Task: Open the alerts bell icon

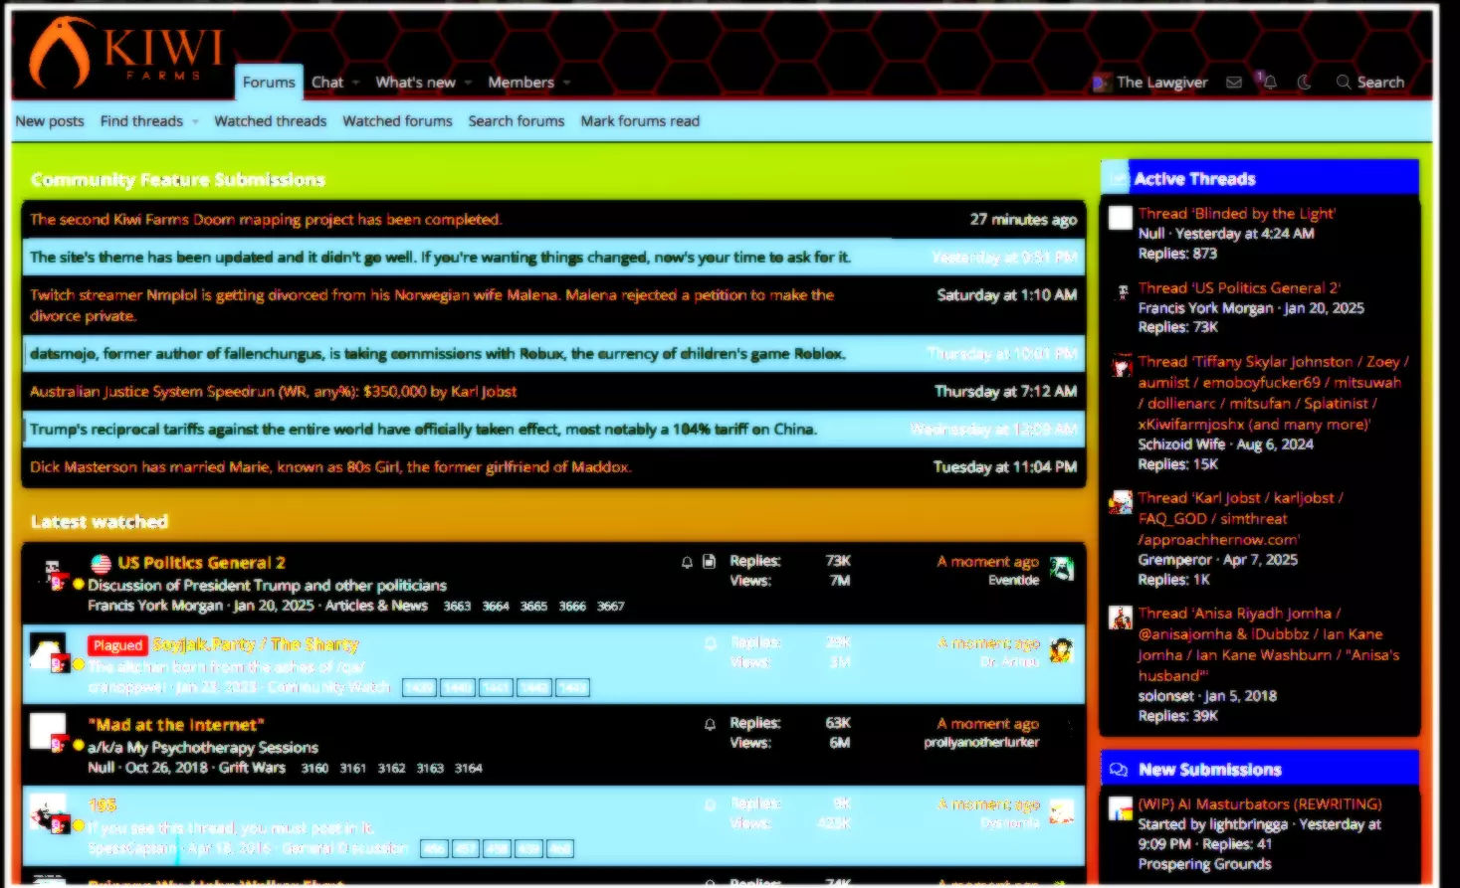Action: coord(1269,83)
